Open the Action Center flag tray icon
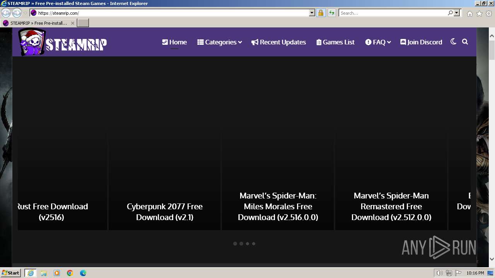Screen dimensions: 495x278 click(x=458, y=273)
